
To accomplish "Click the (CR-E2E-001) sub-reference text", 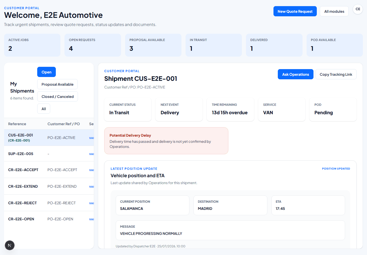I will (x=19, y=141).
